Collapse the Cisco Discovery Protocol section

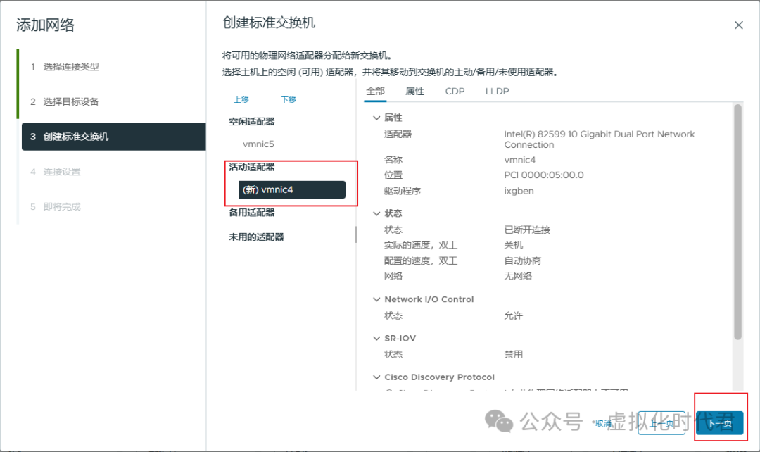[377, 377]
